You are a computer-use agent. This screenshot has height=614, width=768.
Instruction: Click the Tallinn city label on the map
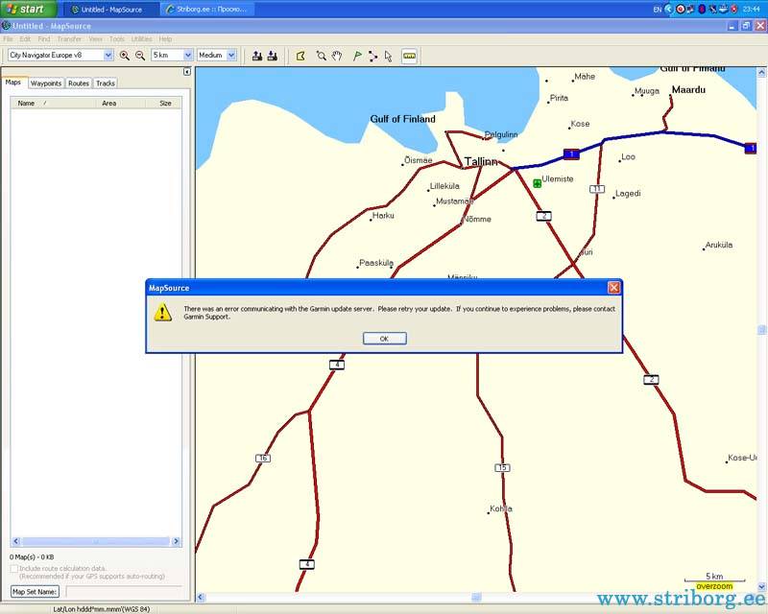[x=481, y=161]
